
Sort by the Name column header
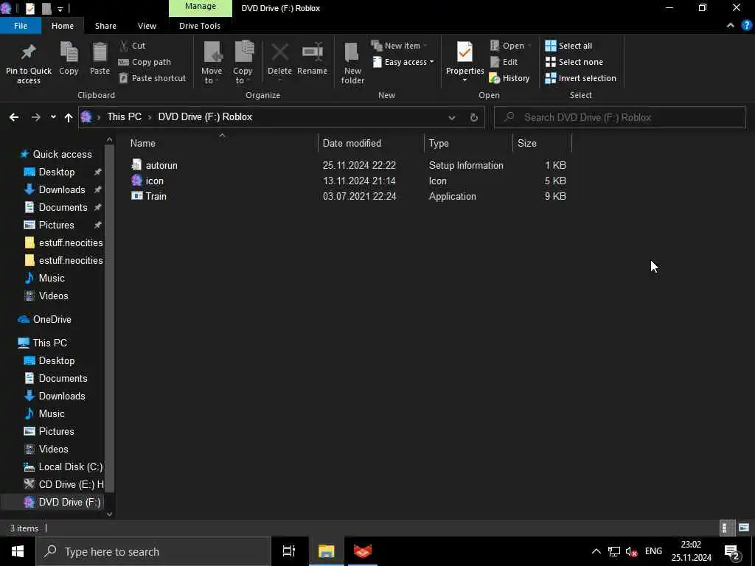221,144
